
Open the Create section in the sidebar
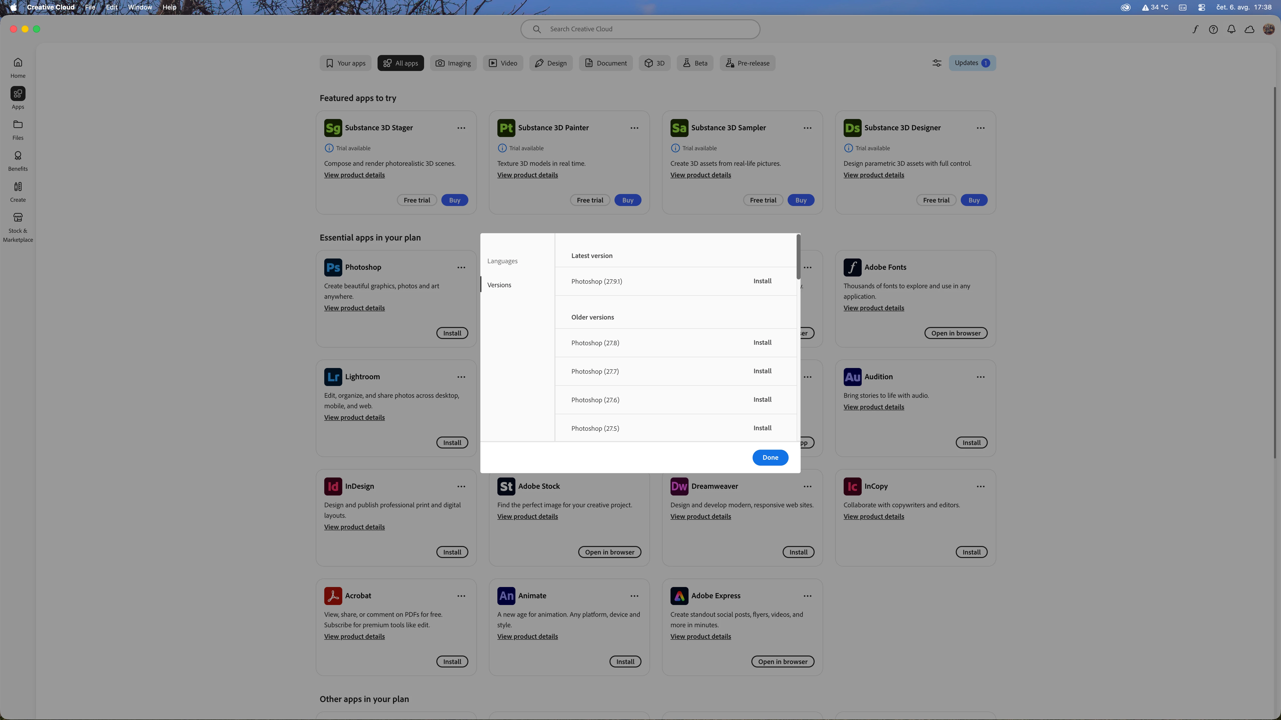[18, 192]
